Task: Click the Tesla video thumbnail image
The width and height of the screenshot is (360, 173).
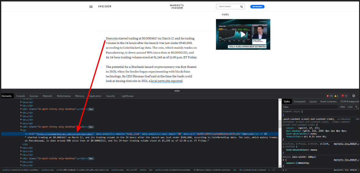Action: 243,34
